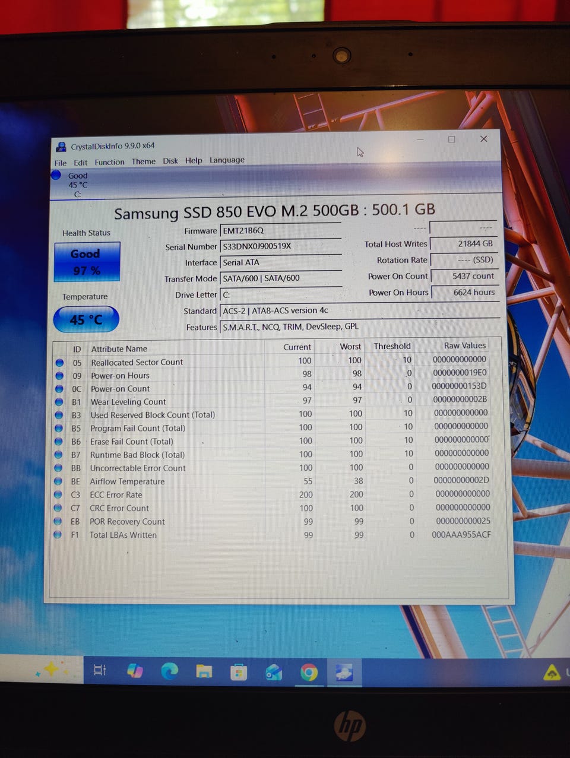Select the Wear Leveling Count attribute name
The width and height of the screenshot is (570, 758).
(128, 402)
